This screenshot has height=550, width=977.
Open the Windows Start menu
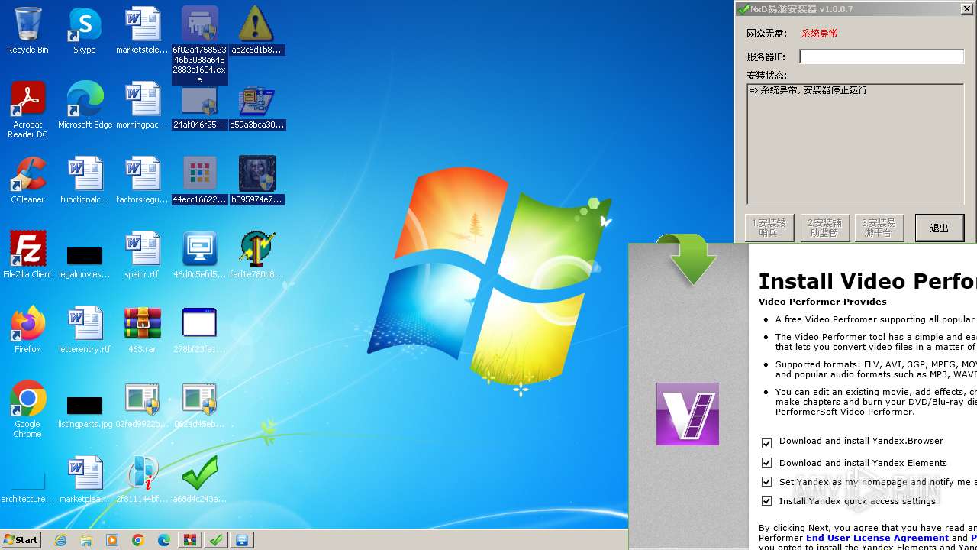(21, 539)
